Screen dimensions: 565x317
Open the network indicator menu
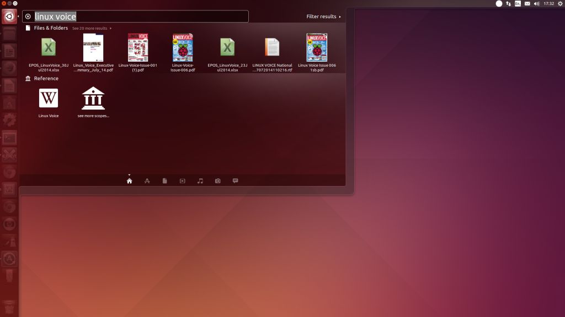pyautogui.click(x=508, y=4)
